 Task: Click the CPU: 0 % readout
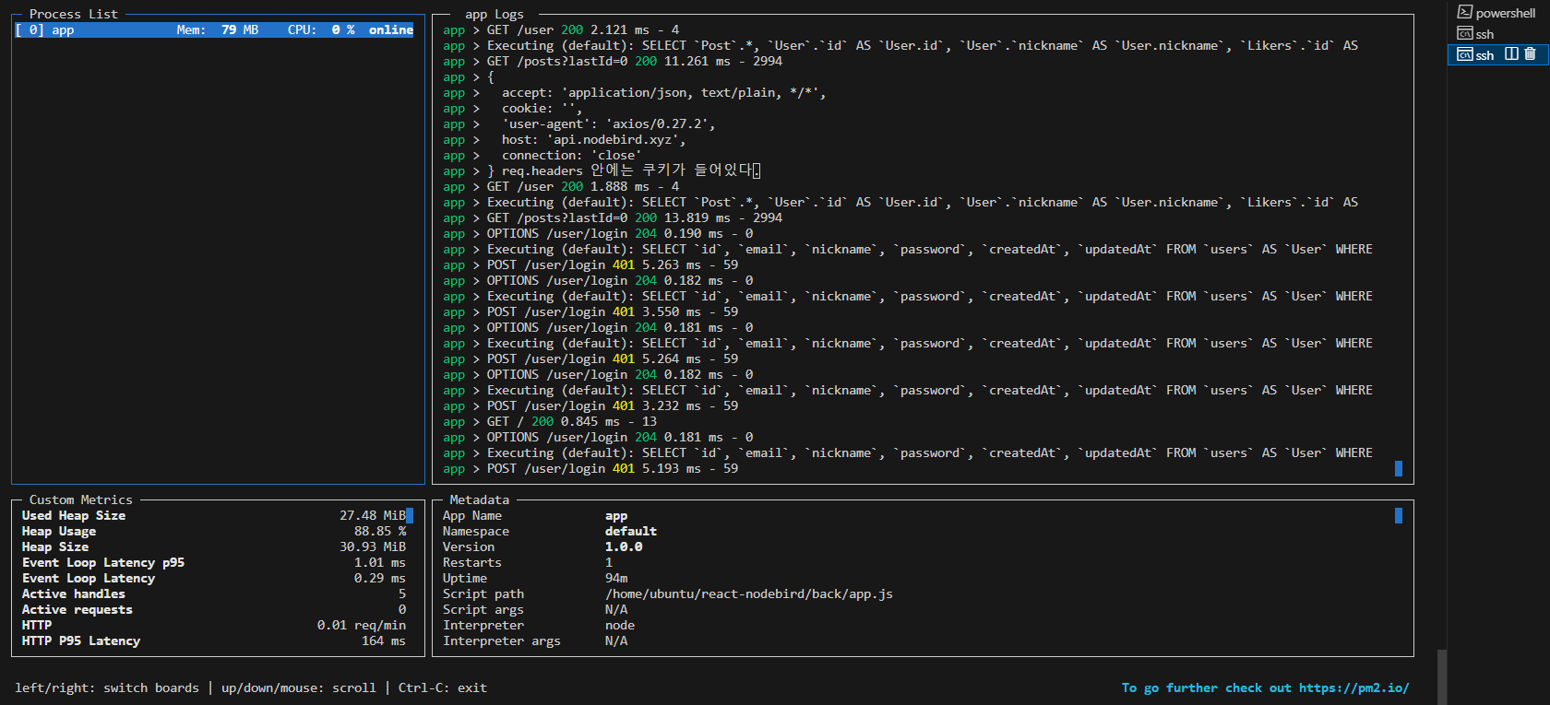tap(321, 30)
